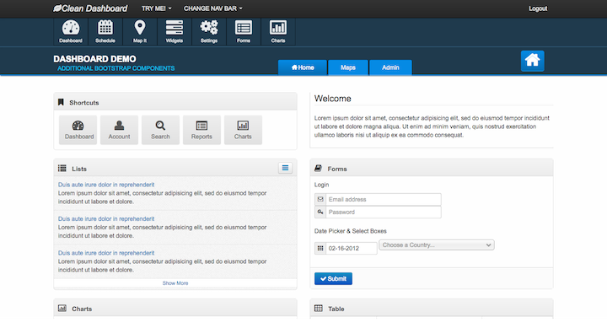The image size is (607, 328).
Task: Click the DASHBOARD DEMO heading
Action: (94, 59)
